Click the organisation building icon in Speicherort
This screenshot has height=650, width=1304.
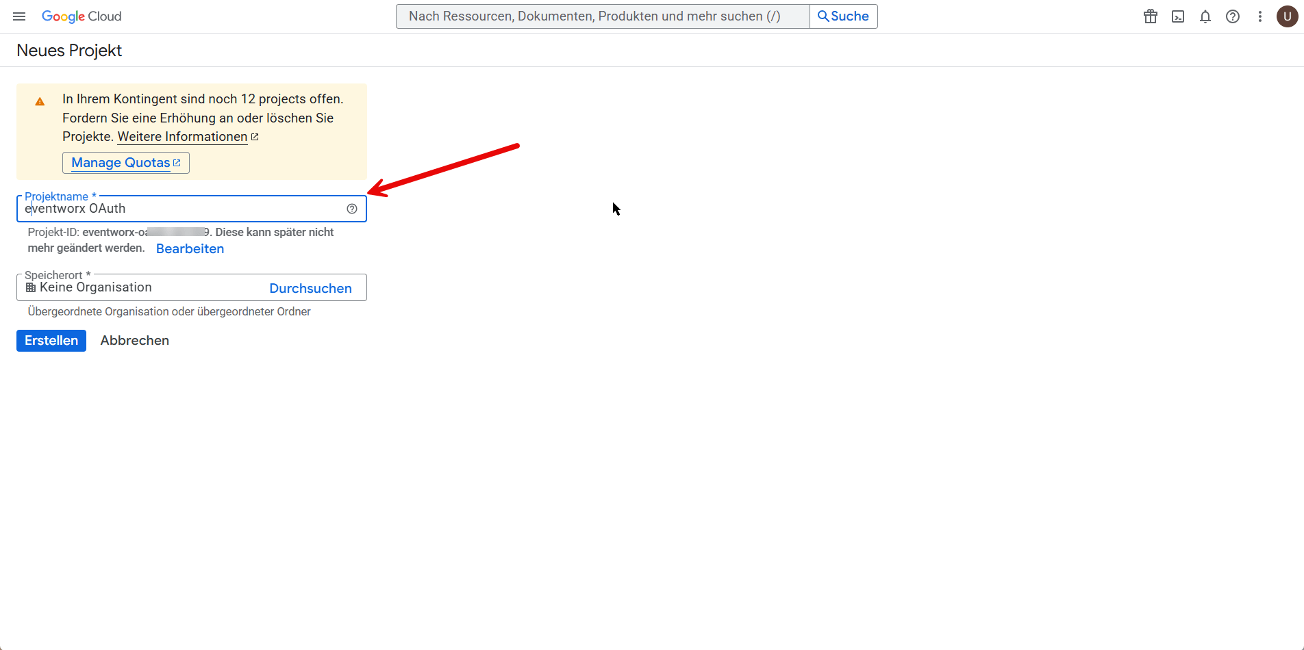click(x=31, y=287)
